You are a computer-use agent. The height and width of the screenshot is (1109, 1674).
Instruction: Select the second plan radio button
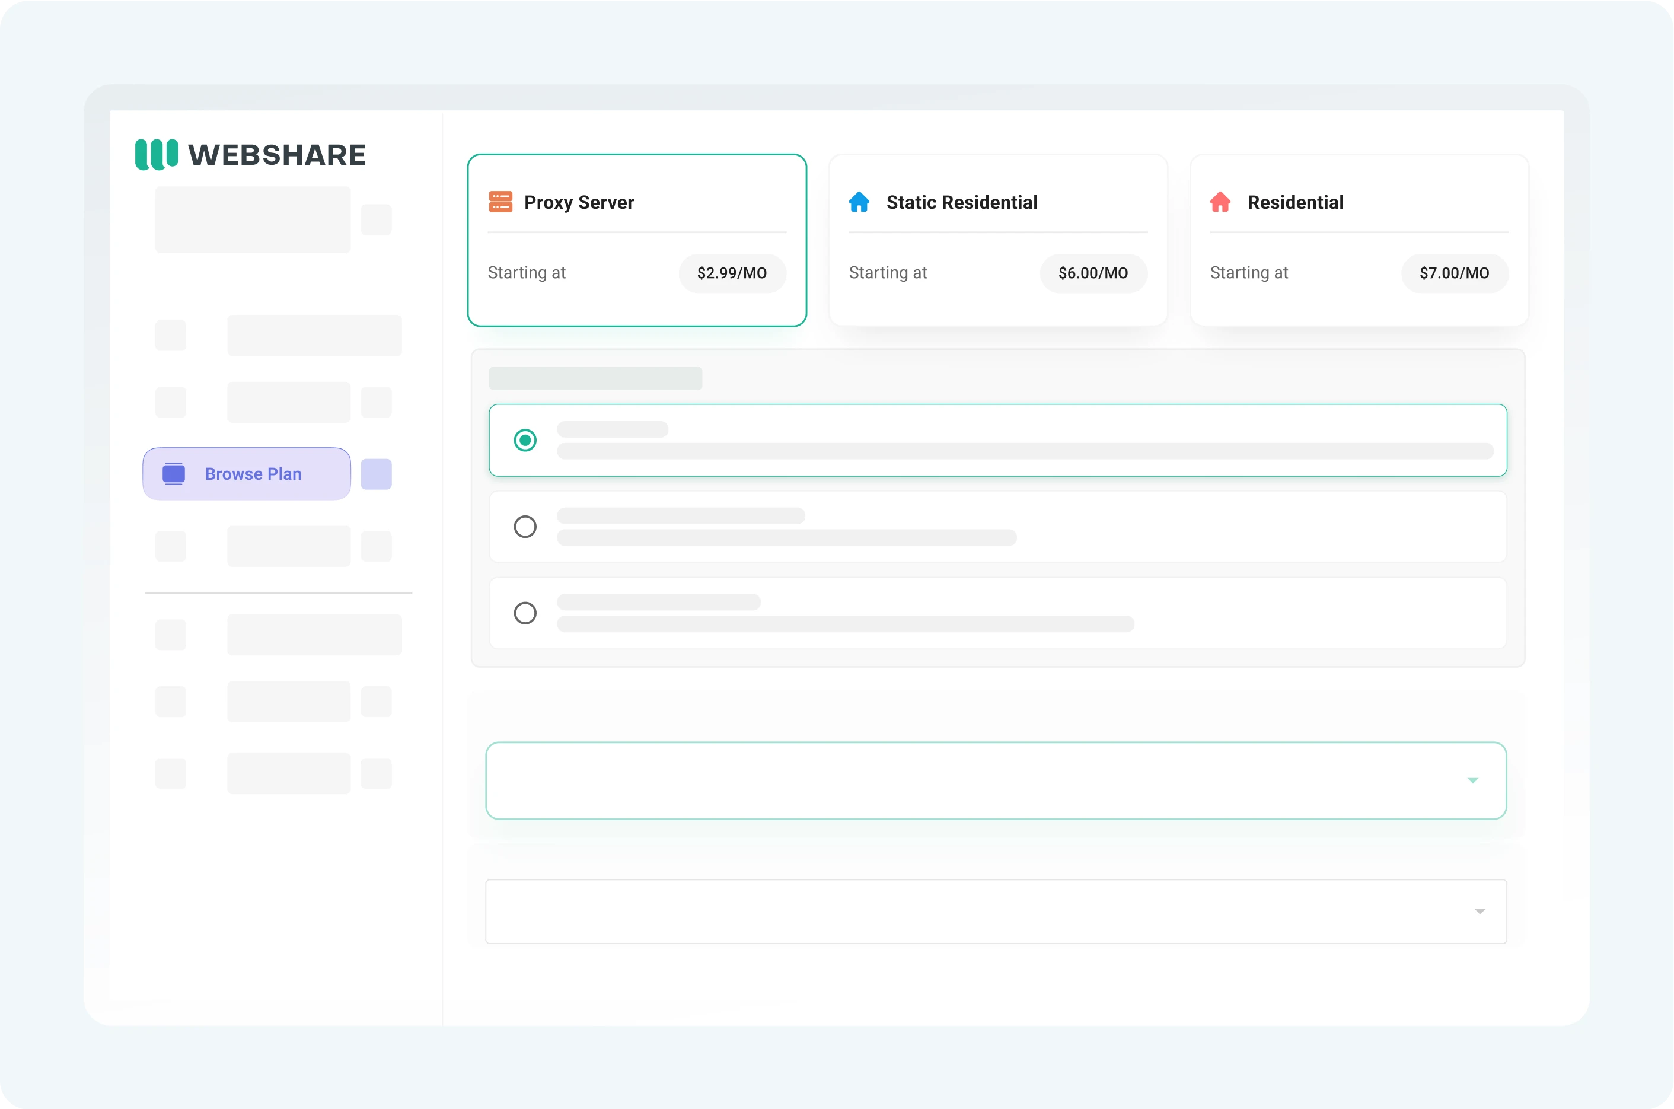tap(525, 526)
